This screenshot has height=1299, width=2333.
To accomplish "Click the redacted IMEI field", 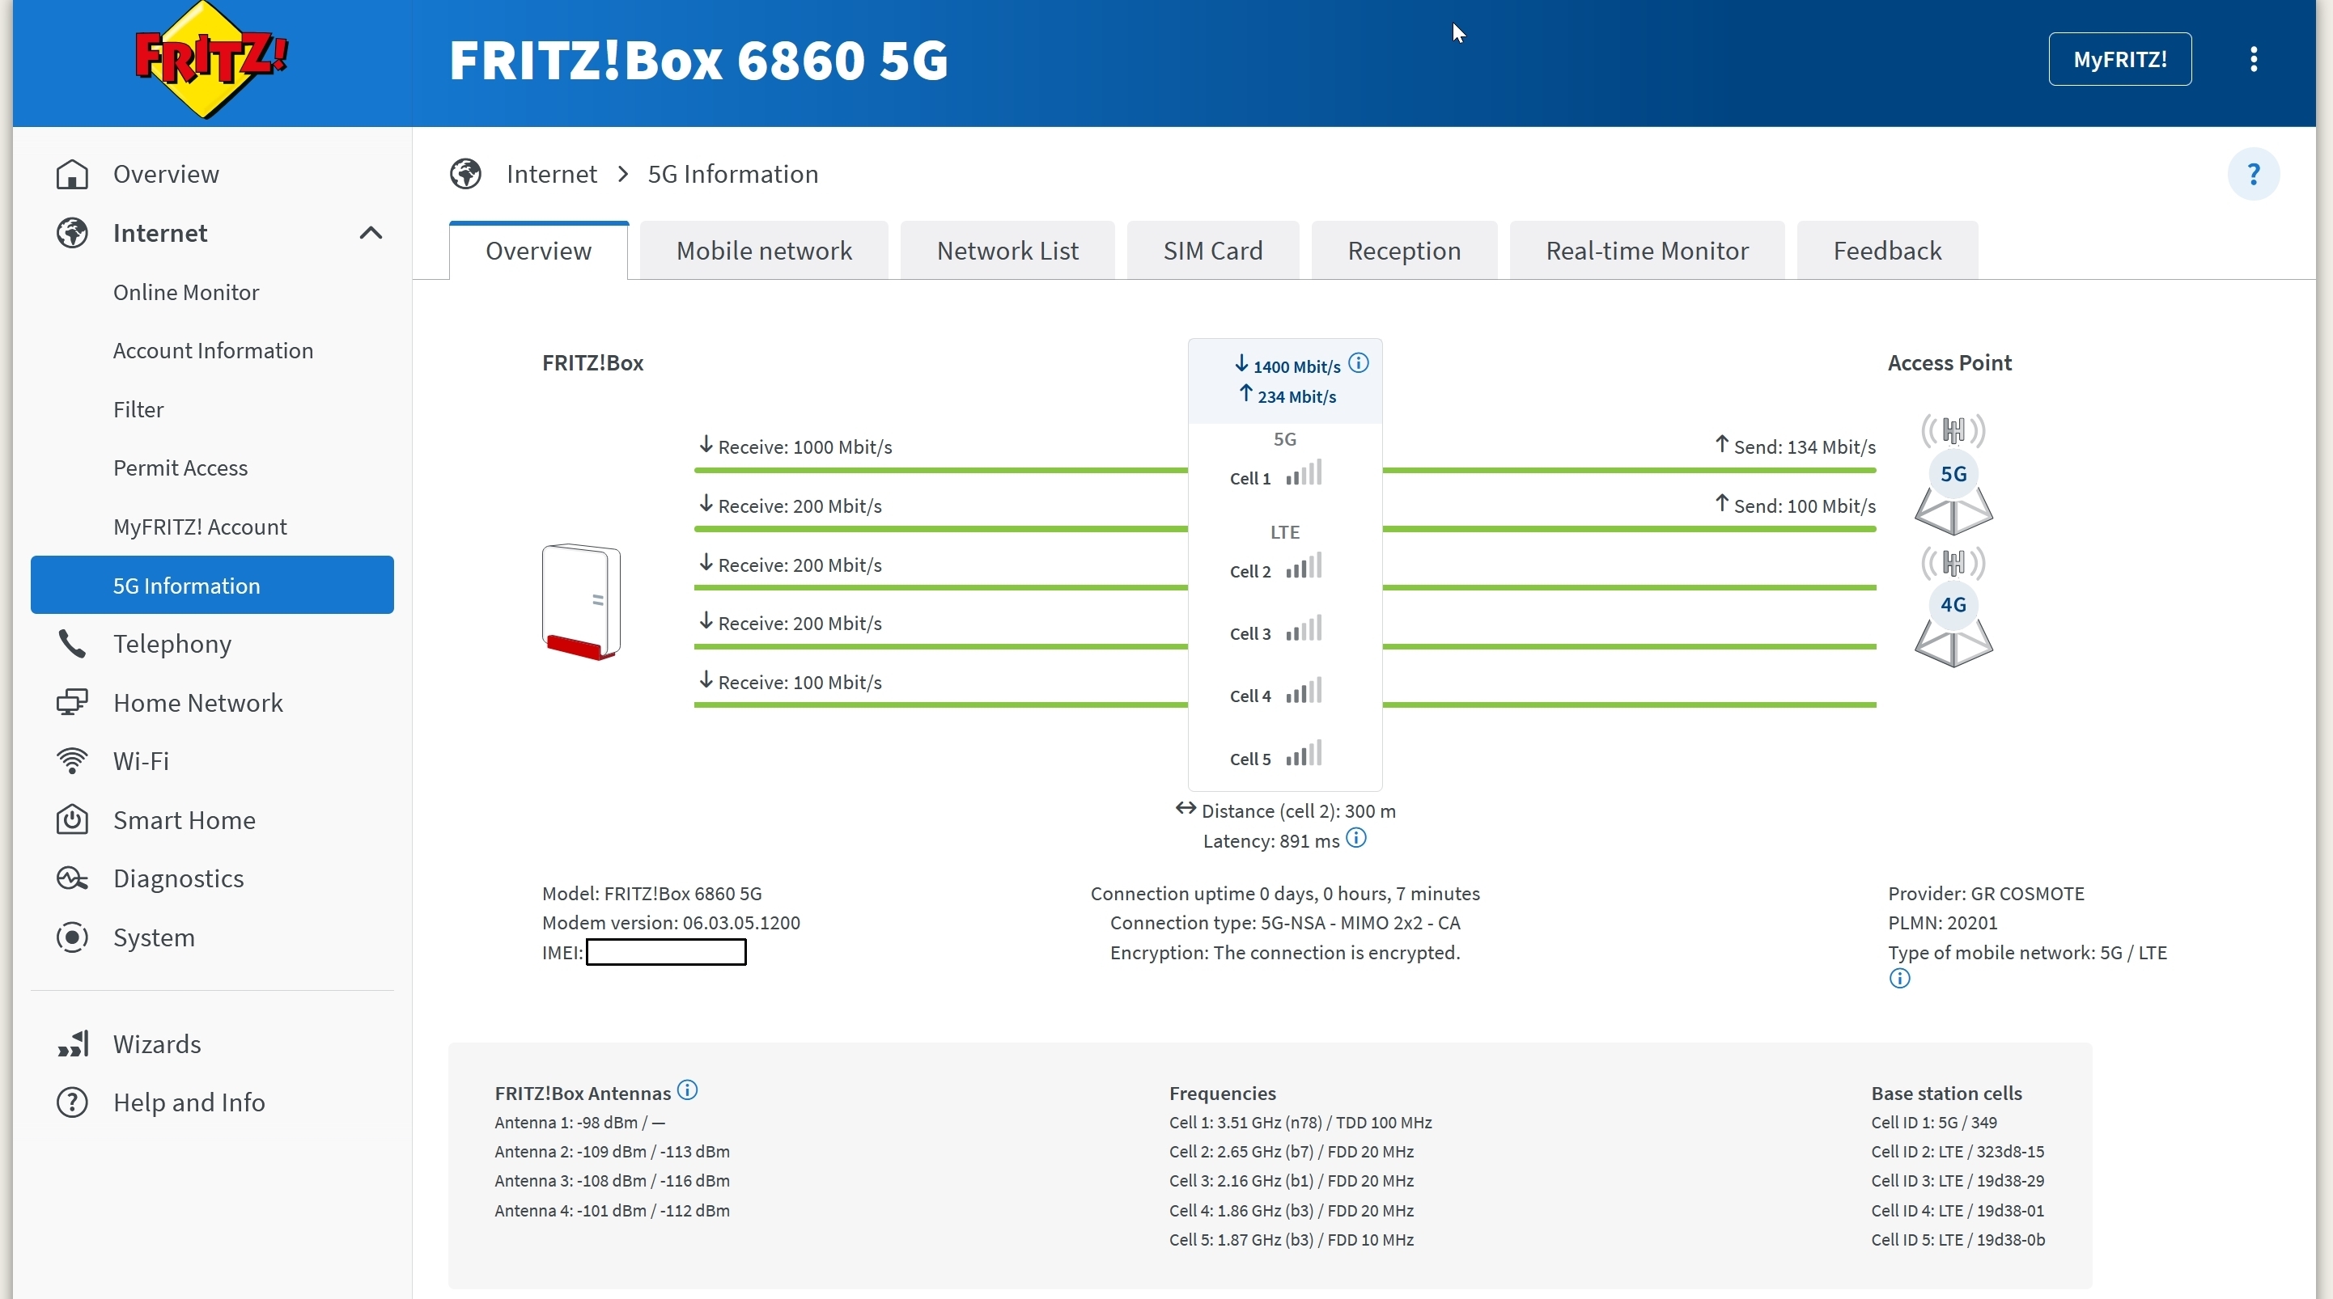I will 666,952.
